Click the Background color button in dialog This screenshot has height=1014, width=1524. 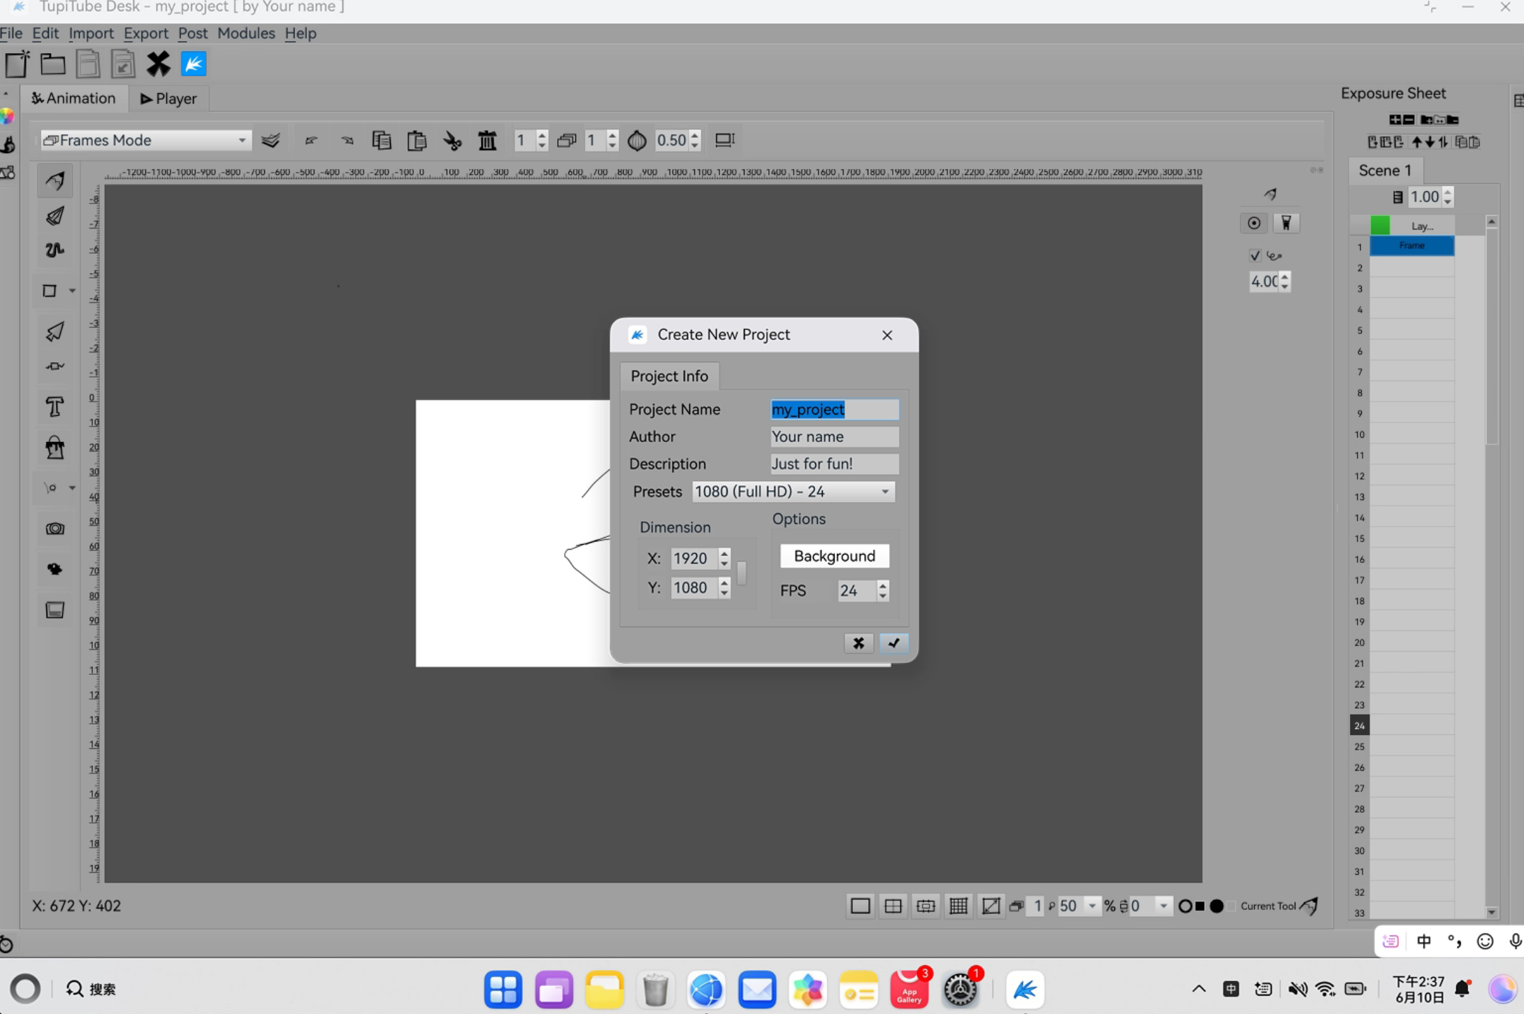(x=835, y=556)
